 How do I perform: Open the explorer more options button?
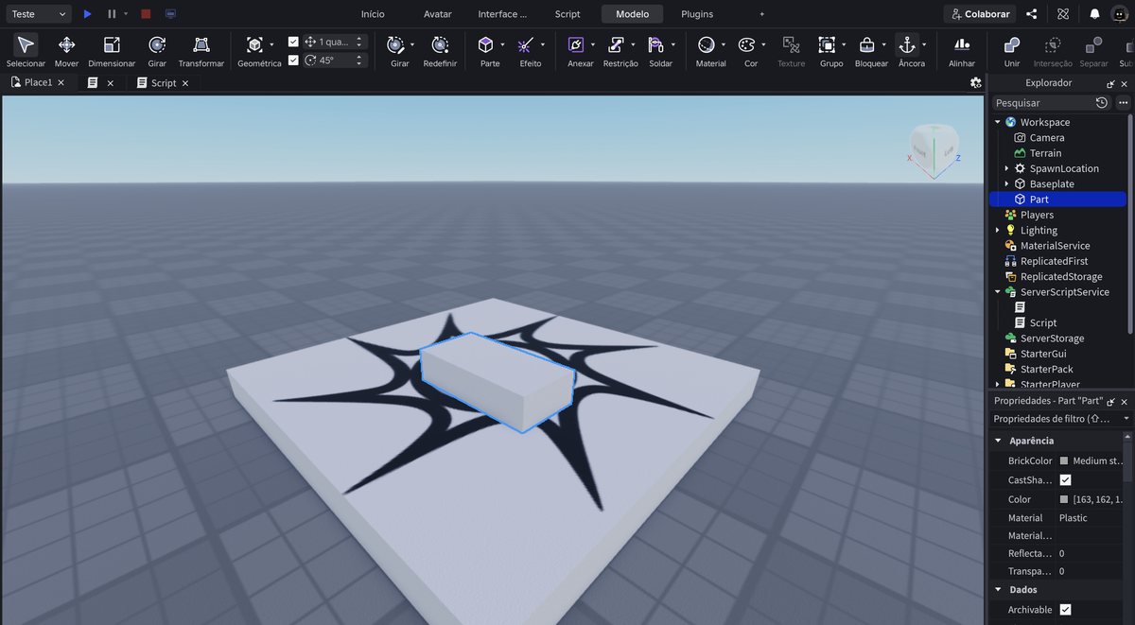pos(1123,102)
